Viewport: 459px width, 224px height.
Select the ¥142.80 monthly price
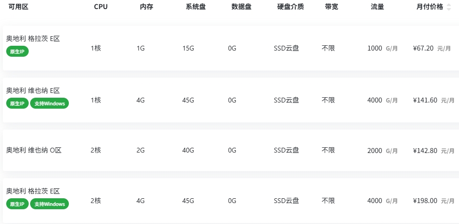coord(425,151)
